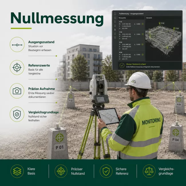Click the Präzise Aufnahme heading
This screenshot has height=186, width=186.
pyautogui.click(x=41, y=89)
